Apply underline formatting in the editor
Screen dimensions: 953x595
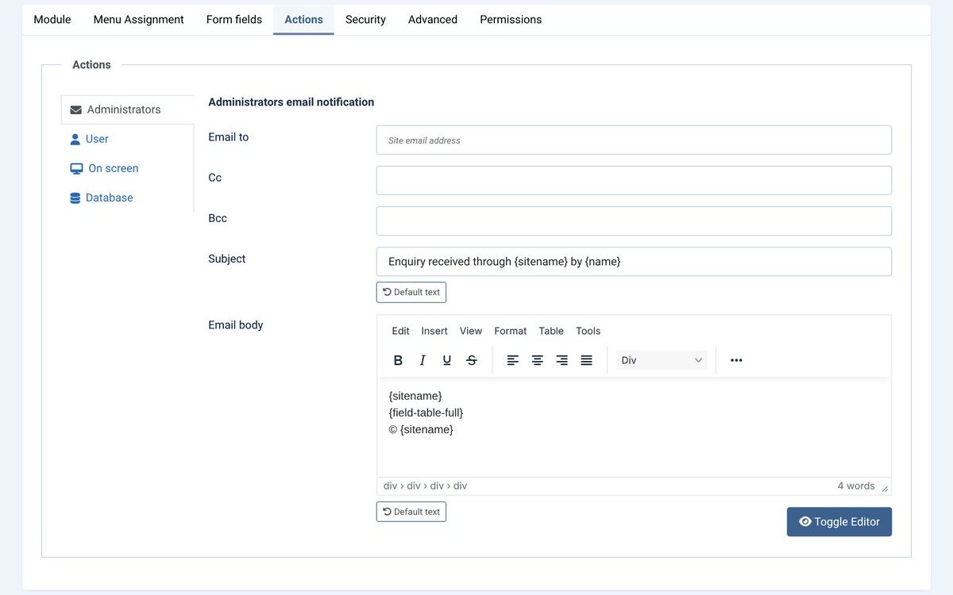coord(447,360)
